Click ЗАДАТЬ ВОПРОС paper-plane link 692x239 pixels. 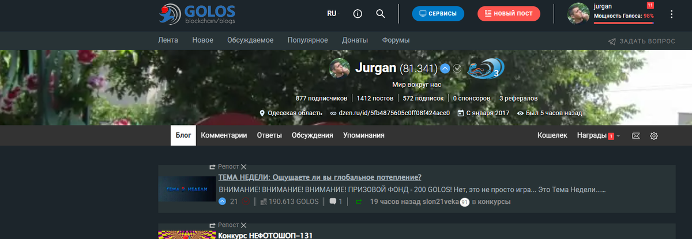[641, 41]
